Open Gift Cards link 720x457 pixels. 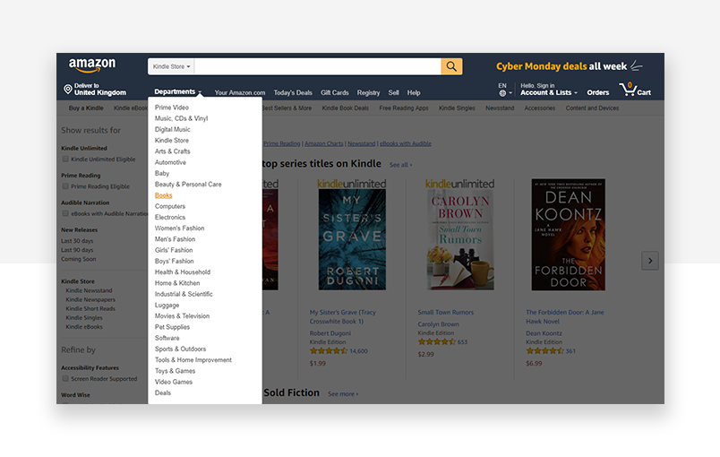coord(335,92)
